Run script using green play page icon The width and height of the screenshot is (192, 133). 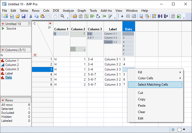(x=179, y=16)
